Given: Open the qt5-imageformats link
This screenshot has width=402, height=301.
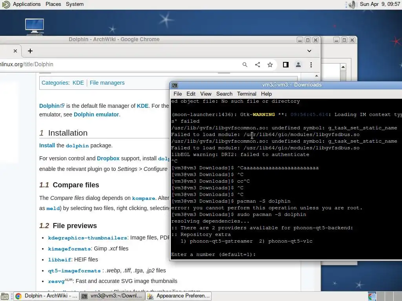Looking at the screenshot, I should click(74, 271).
